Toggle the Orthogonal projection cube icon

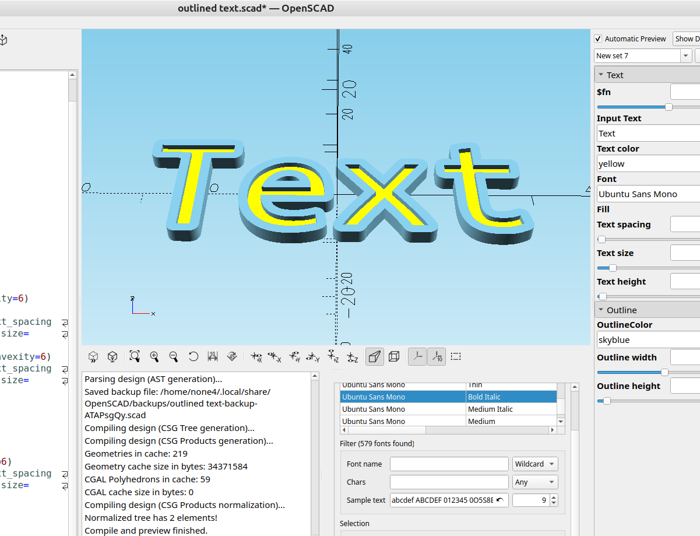point(394,356)
